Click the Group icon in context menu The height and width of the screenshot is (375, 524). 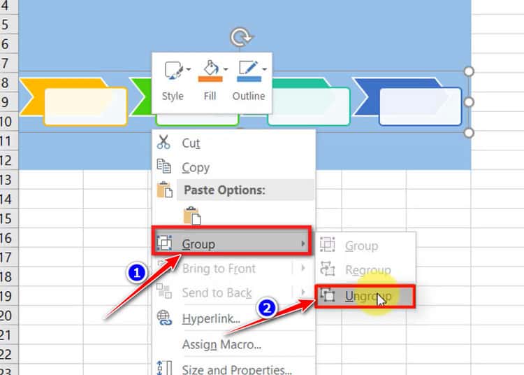[x=164, y=243]
